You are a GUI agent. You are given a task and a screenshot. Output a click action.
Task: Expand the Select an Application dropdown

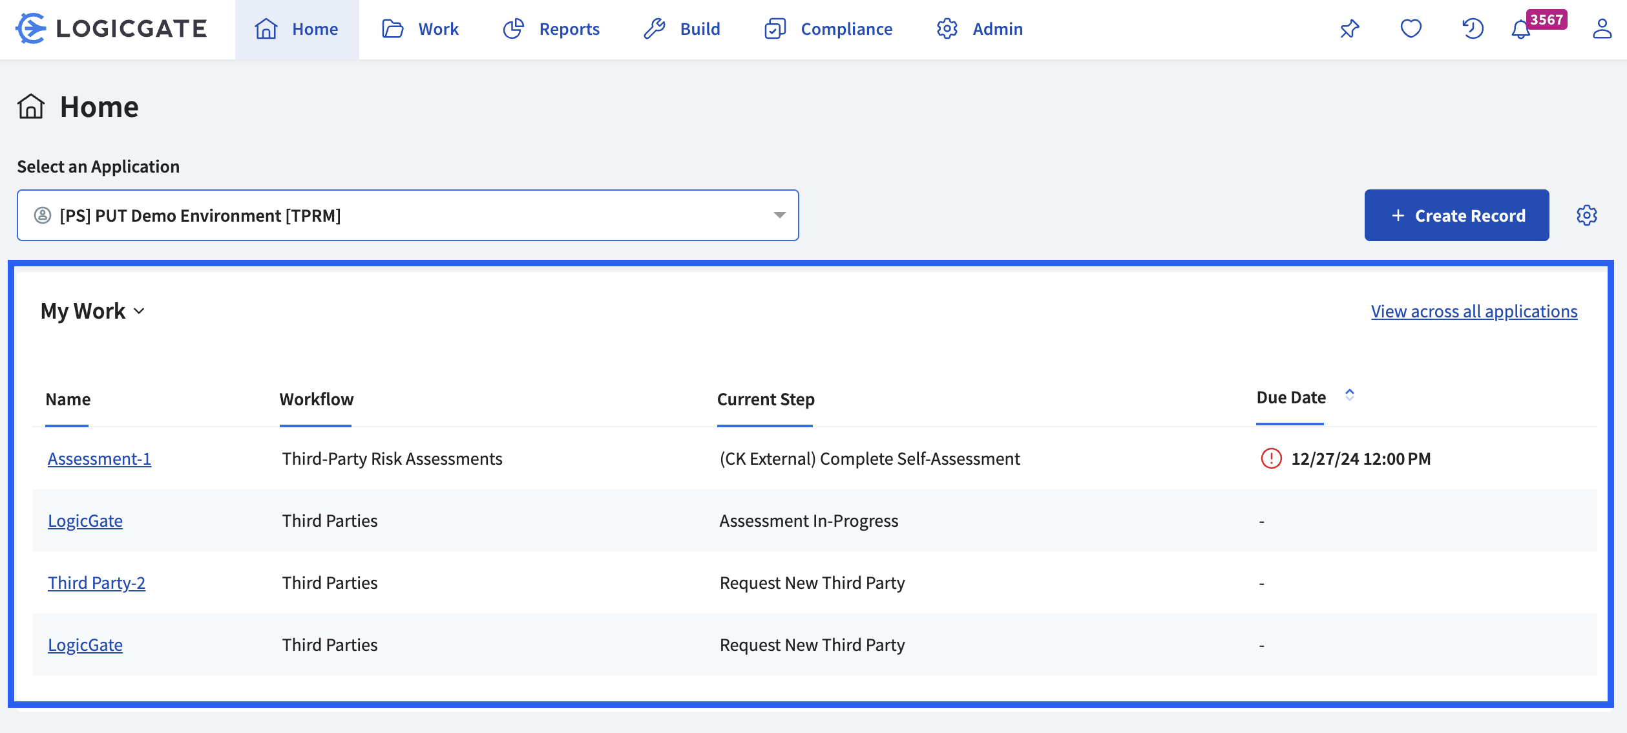(x=779, y=215)
